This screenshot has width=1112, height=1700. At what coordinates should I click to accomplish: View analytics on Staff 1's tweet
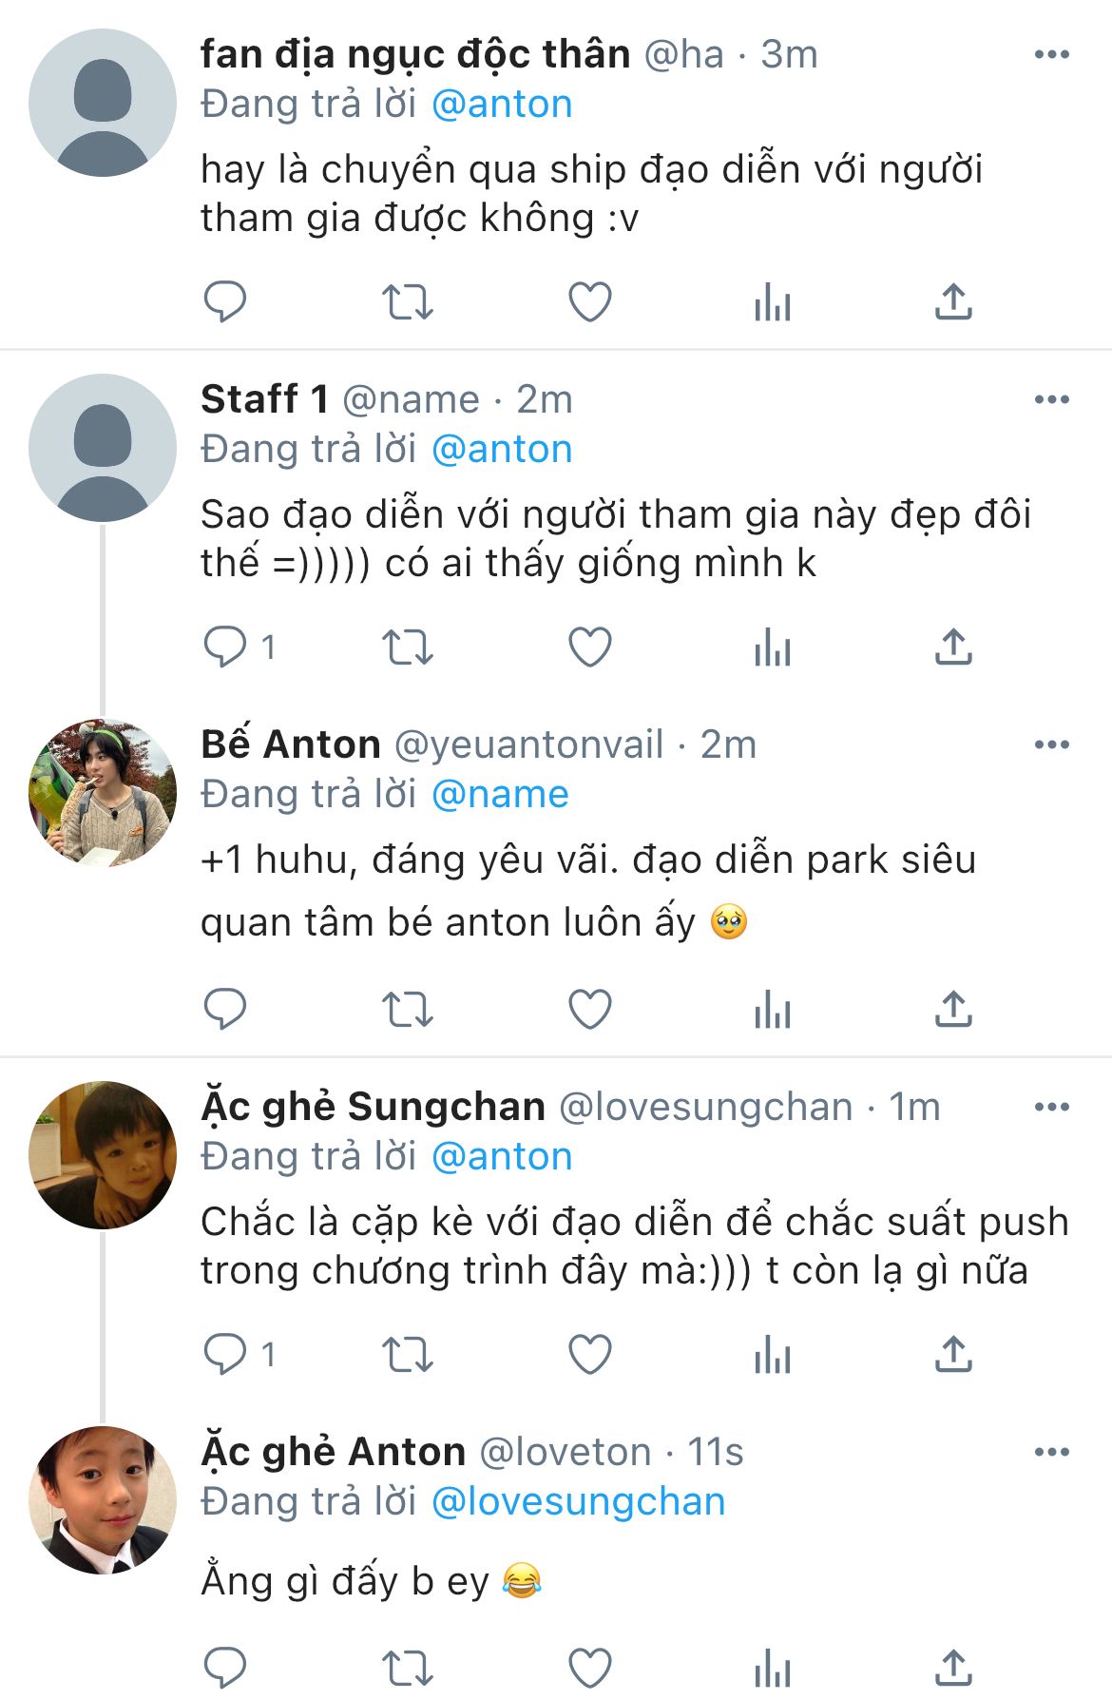click(772, 647)
